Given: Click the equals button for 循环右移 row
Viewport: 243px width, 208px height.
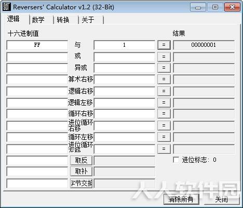Looking at the screenshot, I should tap(164, 113).
